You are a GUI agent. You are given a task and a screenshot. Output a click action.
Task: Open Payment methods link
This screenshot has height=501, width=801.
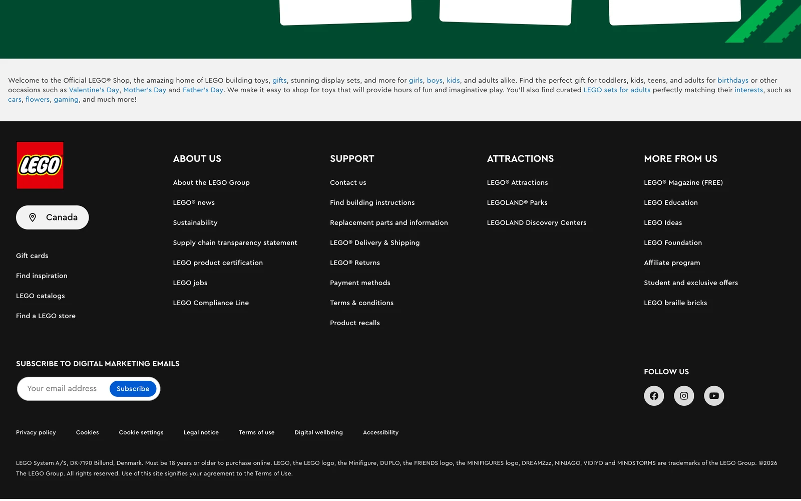coord(360,283)
